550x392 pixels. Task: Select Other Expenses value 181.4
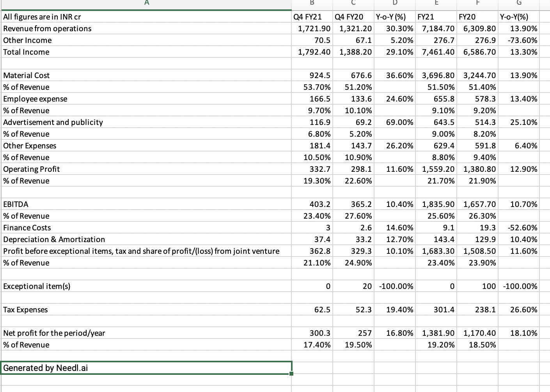tap(312, 146)
